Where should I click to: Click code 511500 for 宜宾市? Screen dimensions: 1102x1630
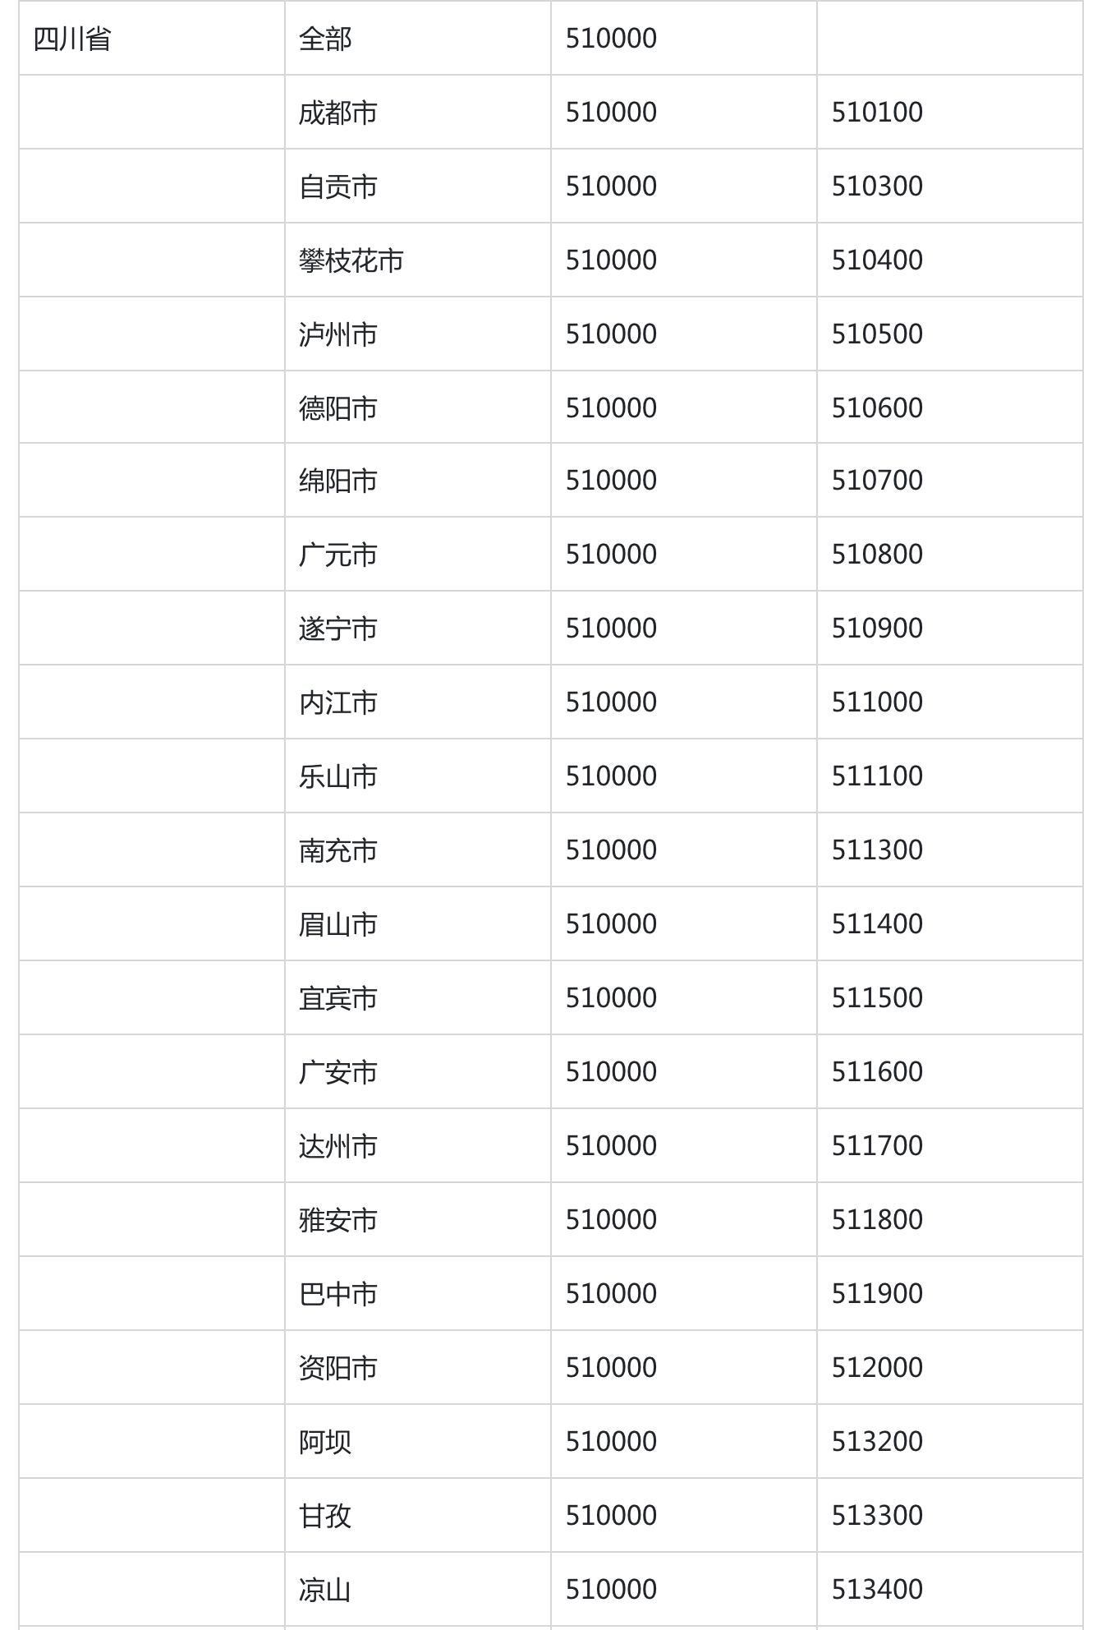877,998
